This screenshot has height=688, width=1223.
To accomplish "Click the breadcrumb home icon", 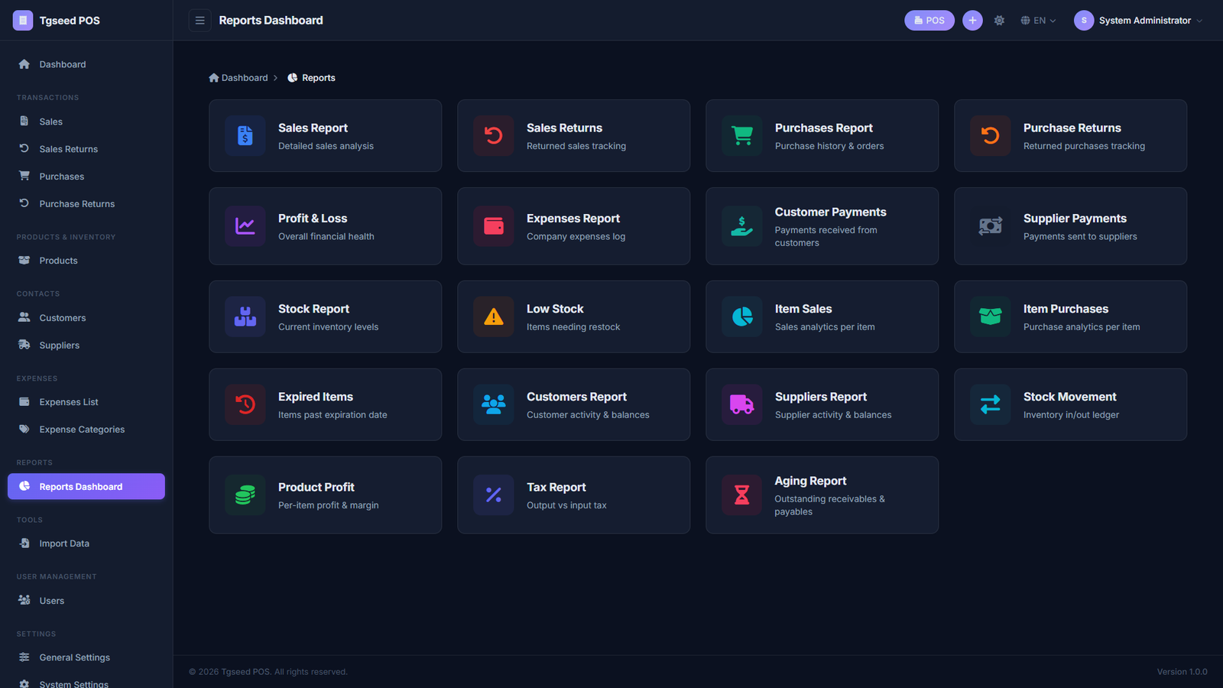I will pos(214,78).
